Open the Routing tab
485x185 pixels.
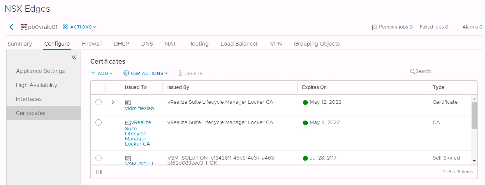click(x=198, y=44)
